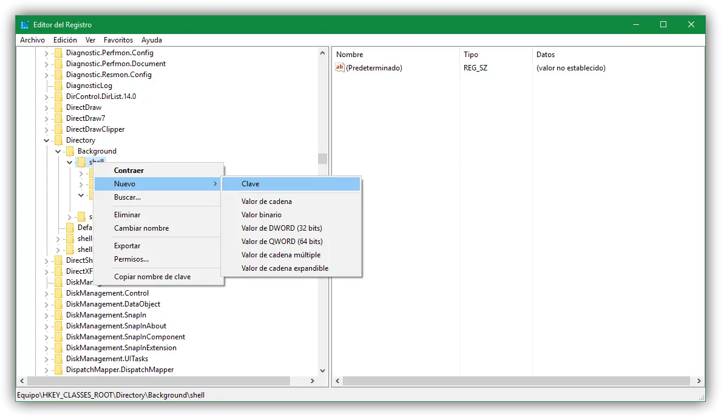Screen dimensions: 721x417
Task: Select Valor de DWORD (32 bits)
Action: (x=291, y=228)
